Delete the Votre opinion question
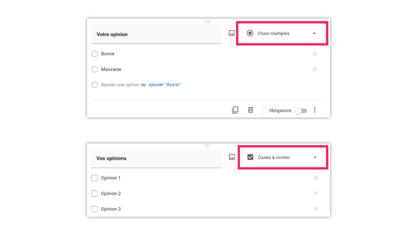The width and height of the screenshot is (417, 235). pyautogui.click(x=250, y=110)
